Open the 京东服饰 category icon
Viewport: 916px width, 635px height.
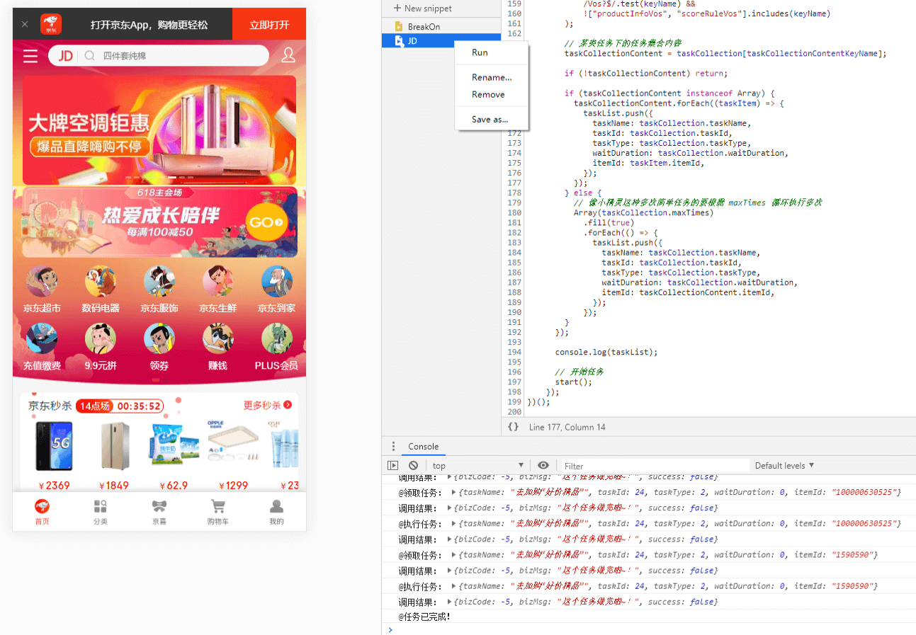(159, 290)
